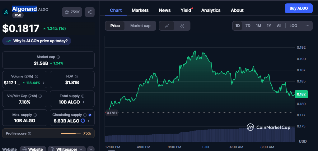Click the globe icon on Website button
This screenshot has height=151, width=318.
(25, 149)
